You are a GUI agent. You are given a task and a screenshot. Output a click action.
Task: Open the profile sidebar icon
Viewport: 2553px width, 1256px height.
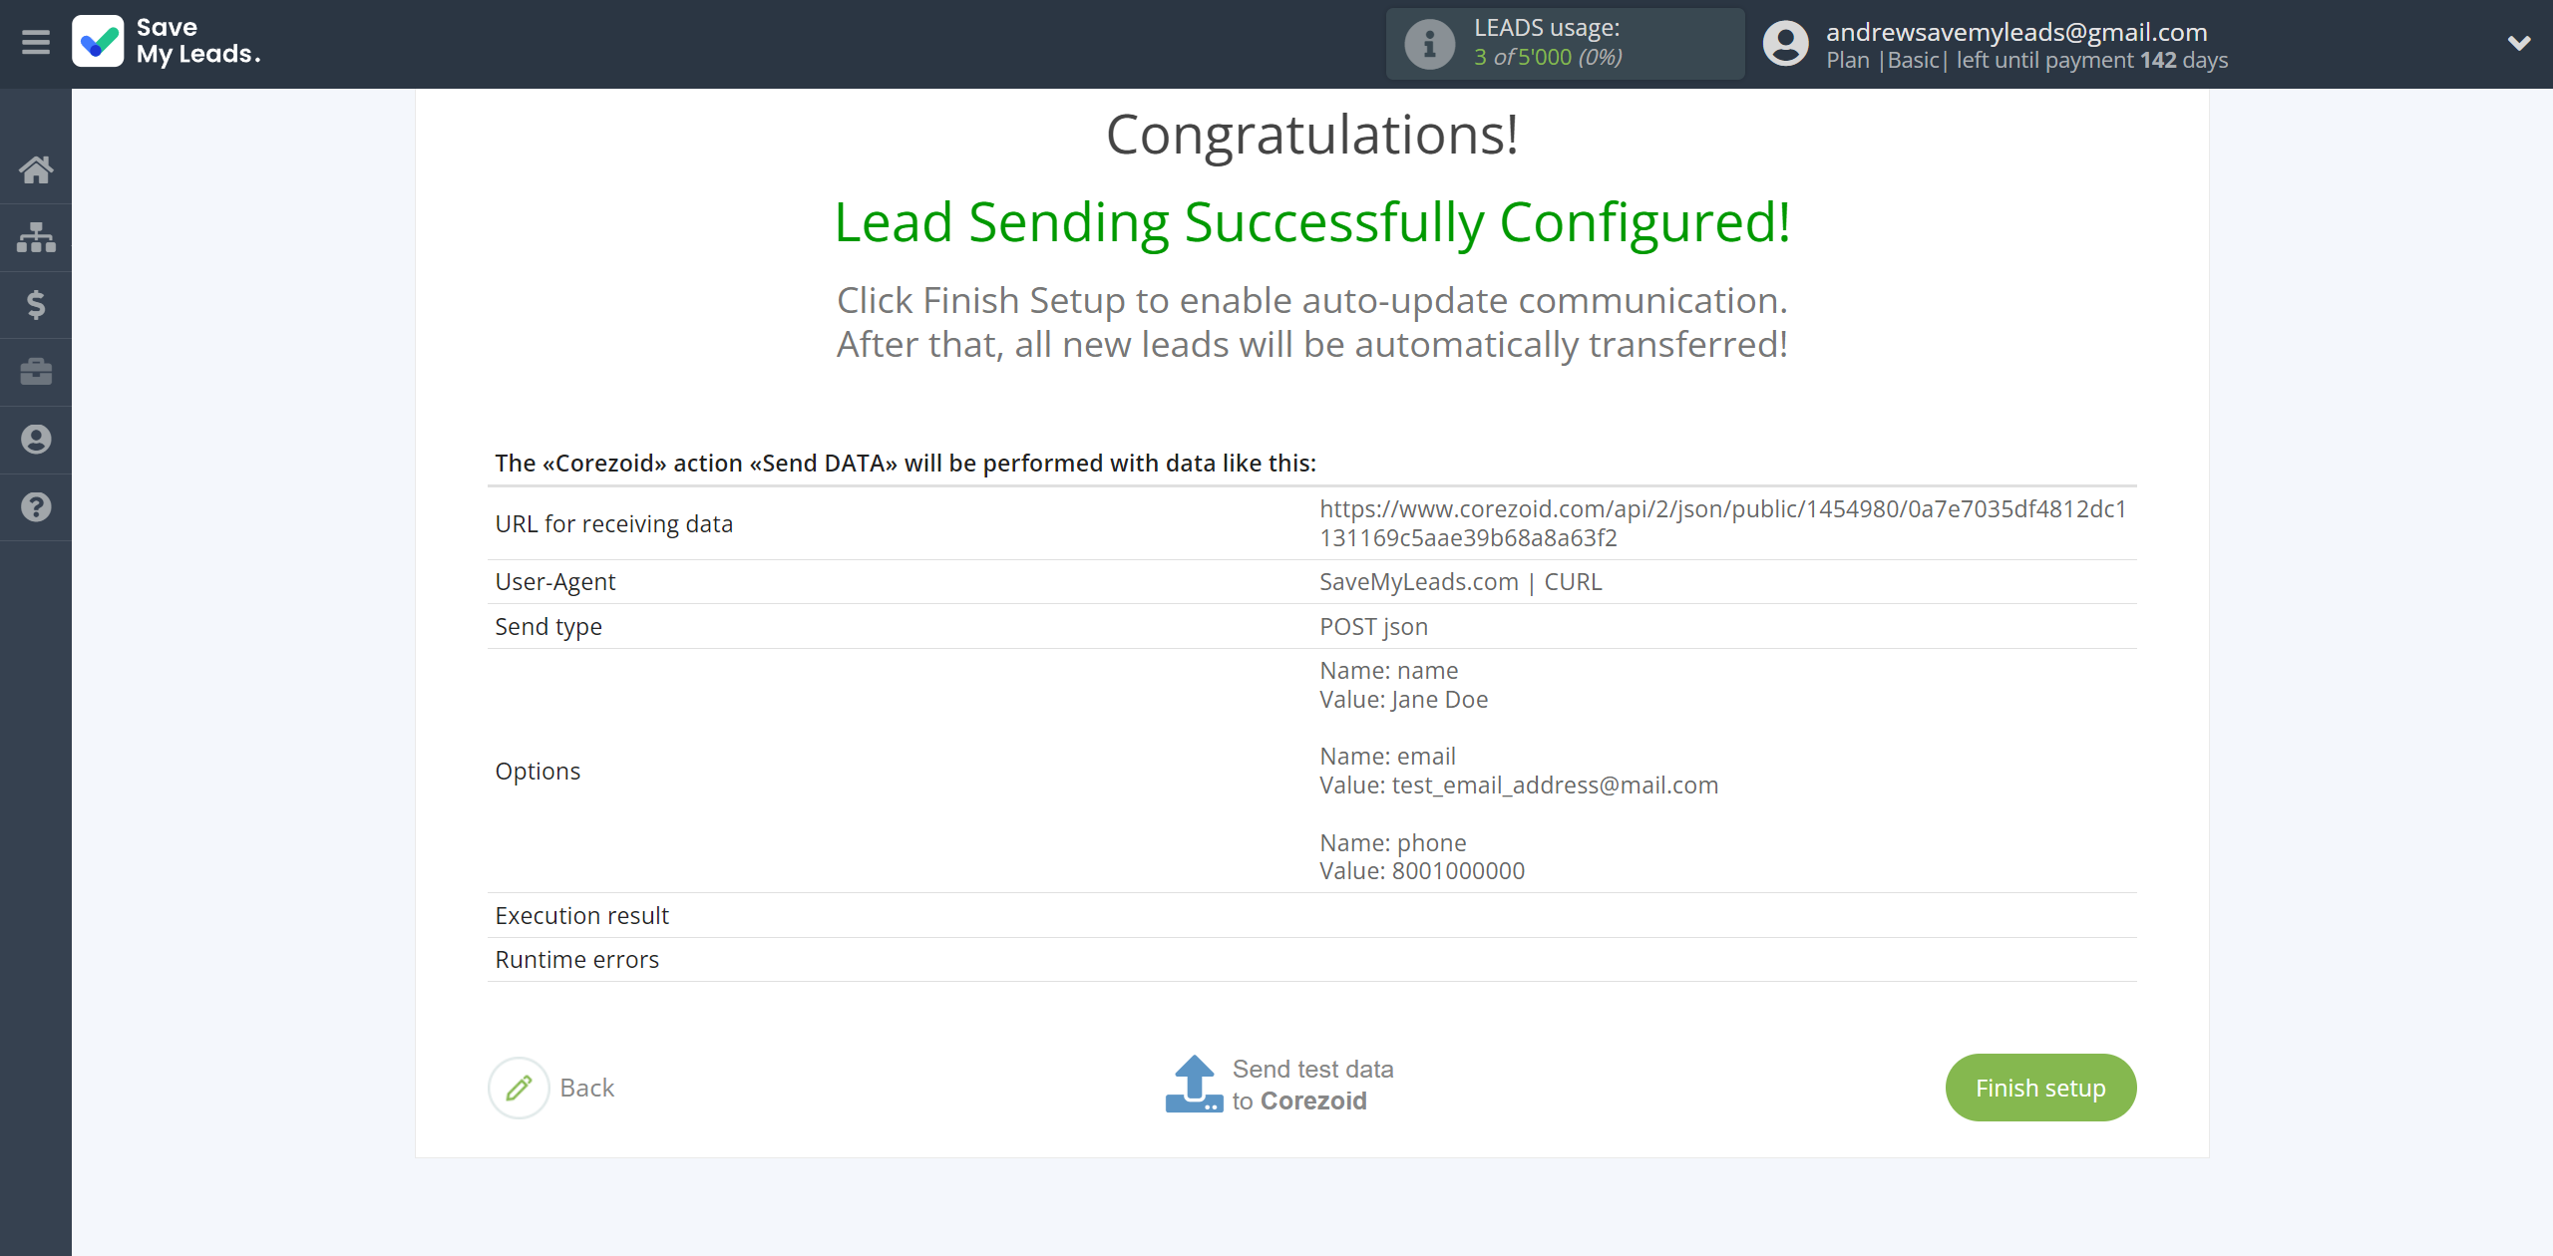pos(36,440)
